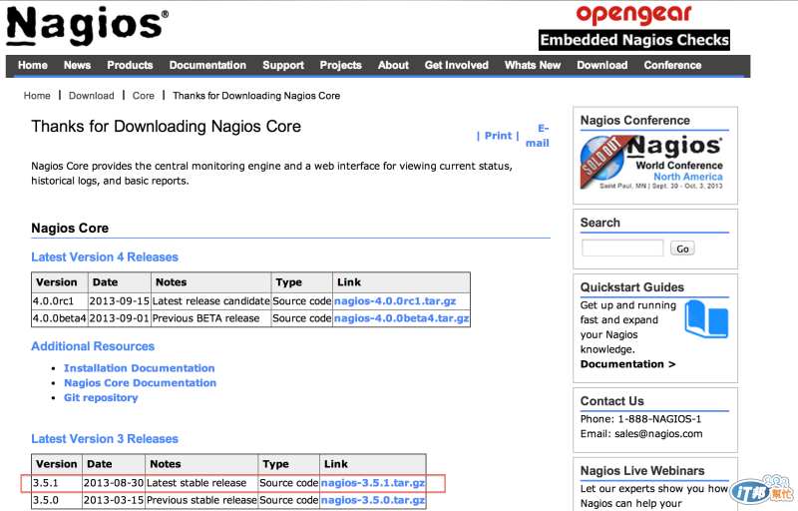Click the Additional Resources heading

pyautogui.click(x=93, y=346)
